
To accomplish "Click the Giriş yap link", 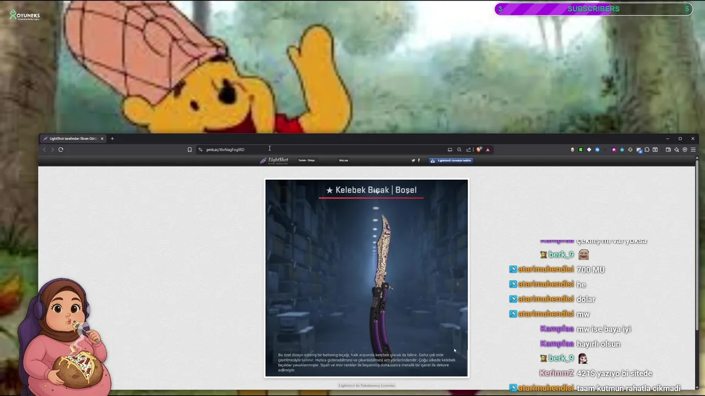I will tap(344, 161).
